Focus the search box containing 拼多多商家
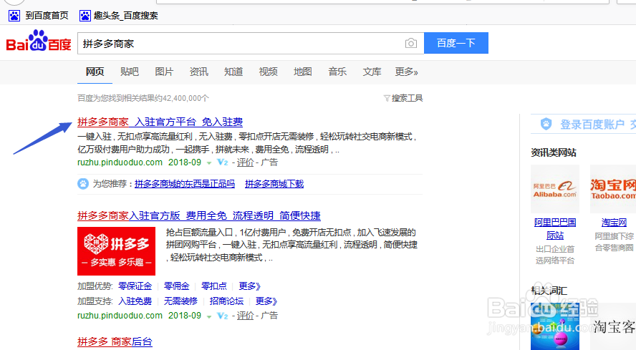636x350 pixels. pyautogui.click(x=251, y=43)
